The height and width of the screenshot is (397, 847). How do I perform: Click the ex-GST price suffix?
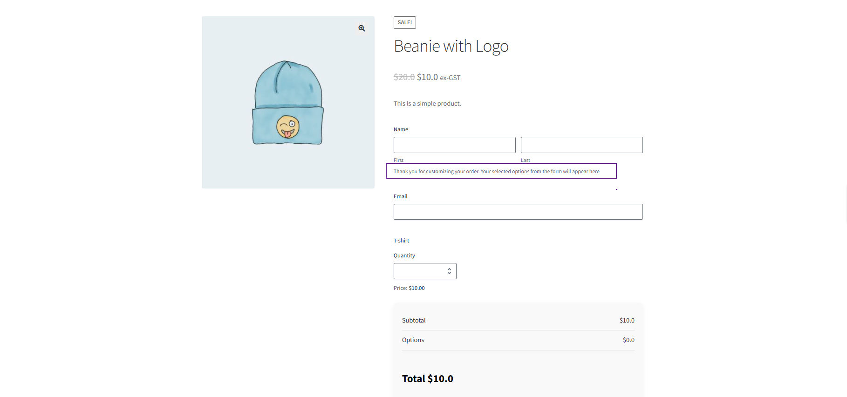tap(450, 78)
